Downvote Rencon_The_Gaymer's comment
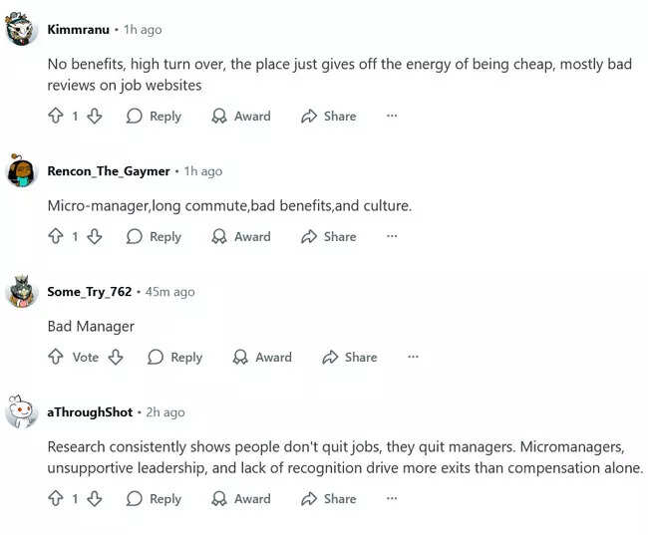Viewport: 648px width, 535px height. point(95,237)
